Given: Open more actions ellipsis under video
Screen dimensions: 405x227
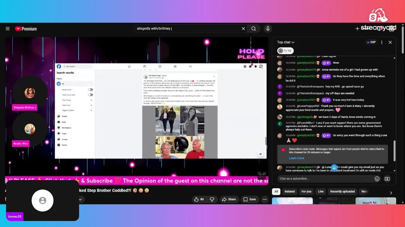Looking at the screenshot, I should pyautogui.click(x=265, y=199).
